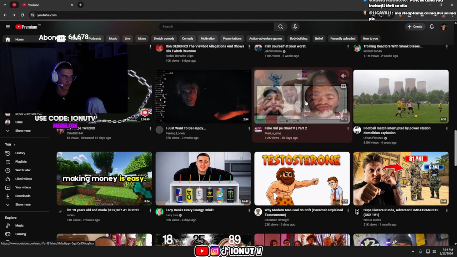Open a new browser tab

coord(80,5)
